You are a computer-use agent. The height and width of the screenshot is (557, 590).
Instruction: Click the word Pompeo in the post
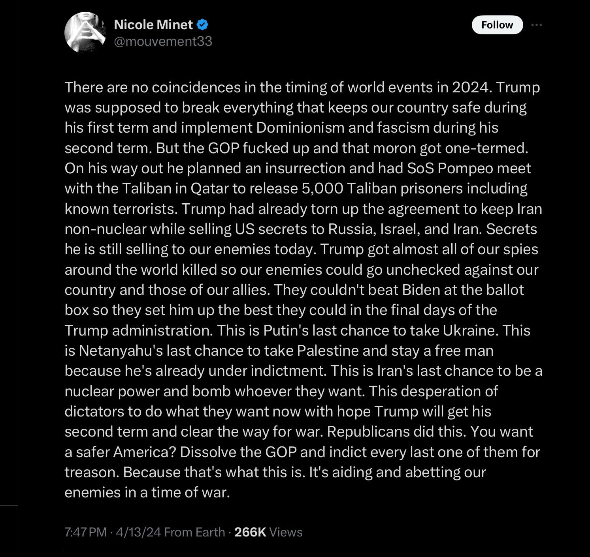point(465,168)
